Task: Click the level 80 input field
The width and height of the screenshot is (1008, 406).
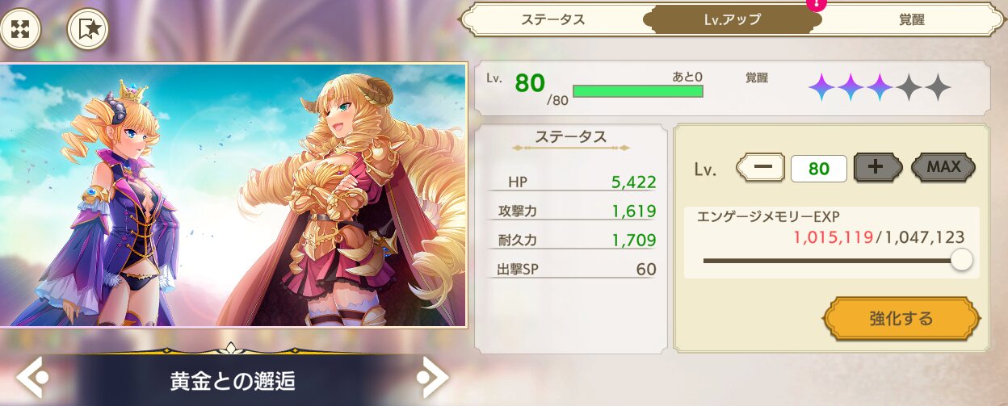Action: [819, 169]
